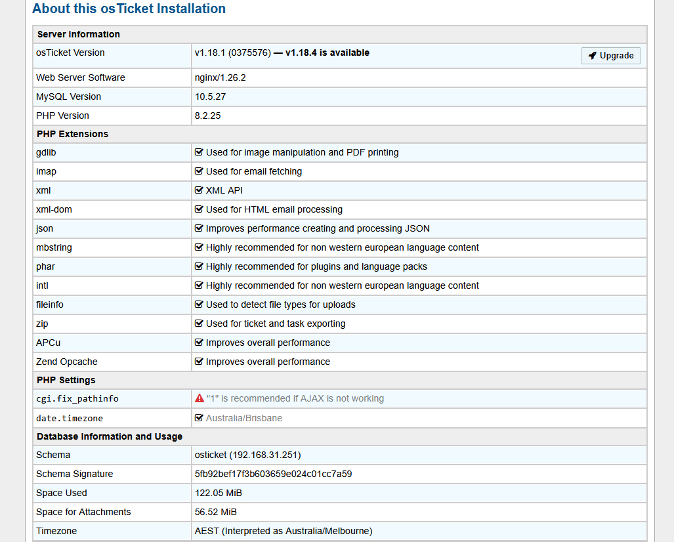Select the '8.2.25' PHP value
Image resolution: width=674 pixels, height=542 pixels.
coord(207,115)
